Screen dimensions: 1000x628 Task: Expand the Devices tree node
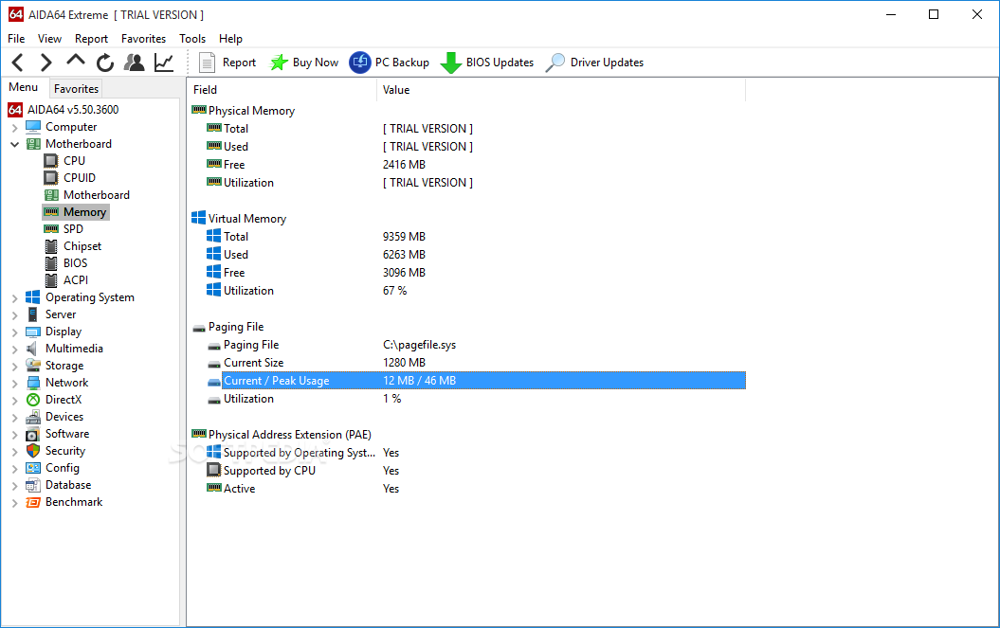14,418
